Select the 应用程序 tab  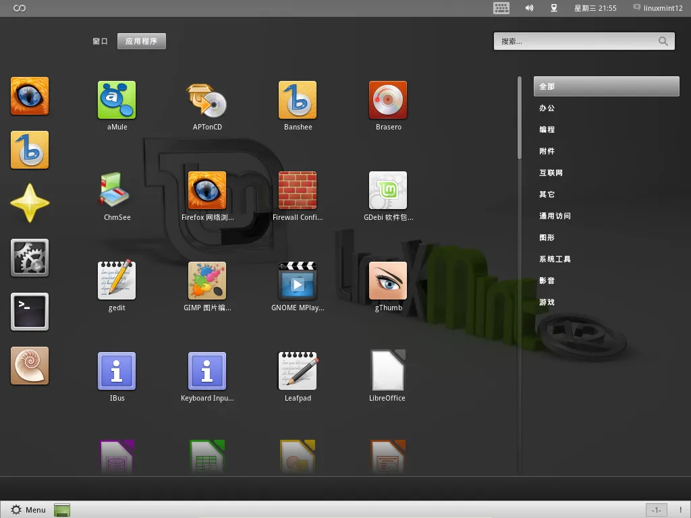(141, 41)
